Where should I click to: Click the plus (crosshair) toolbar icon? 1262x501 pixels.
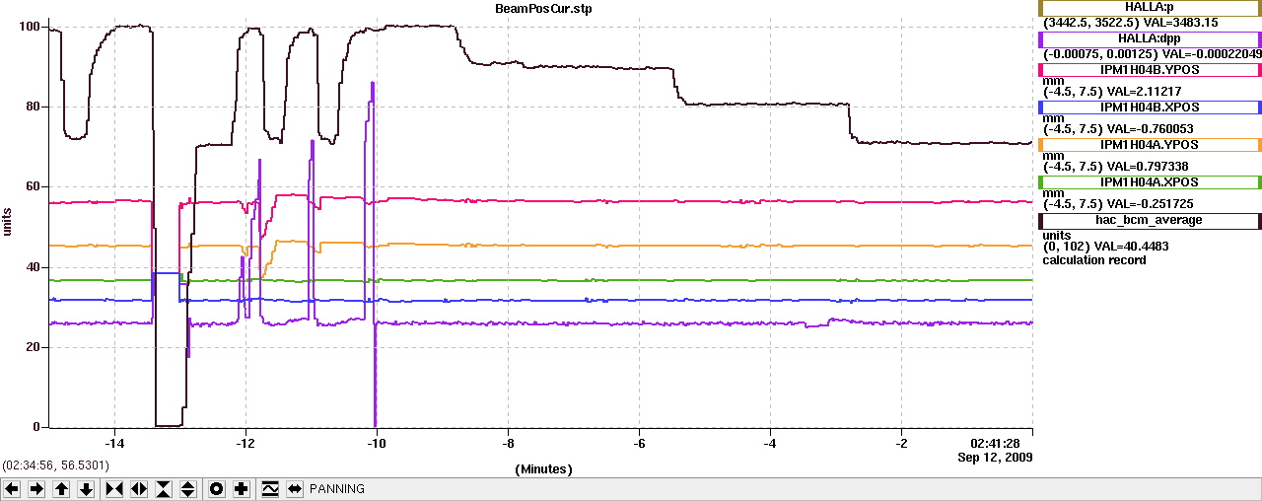tap(242, 489)
